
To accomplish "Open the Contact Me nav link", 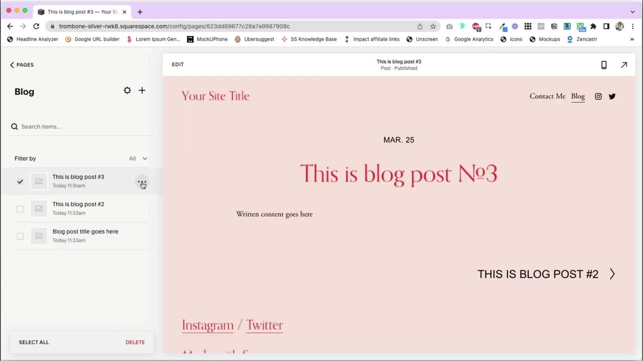I will 548,96.
